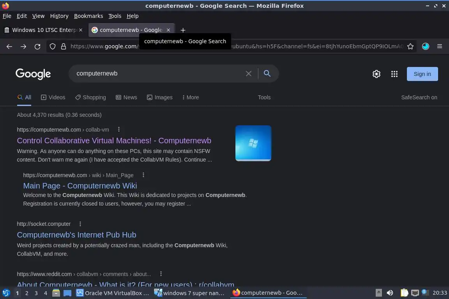Close the computernewb Google tab
This screenshot has height=299, width=449.
click(168, 30)
